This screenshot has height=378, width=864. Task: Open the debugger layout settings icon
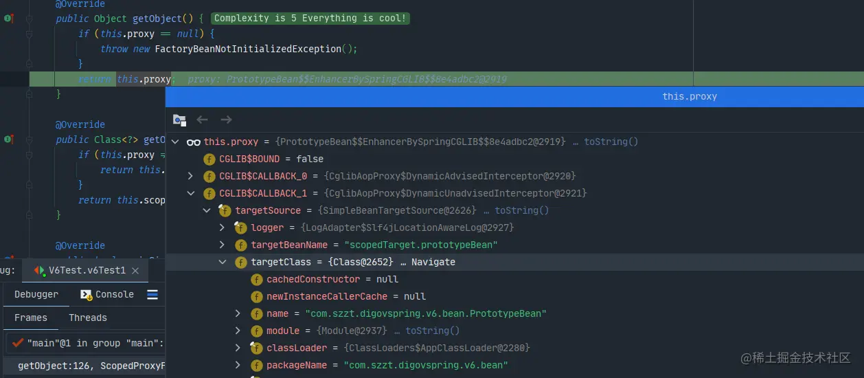(152, 294)
